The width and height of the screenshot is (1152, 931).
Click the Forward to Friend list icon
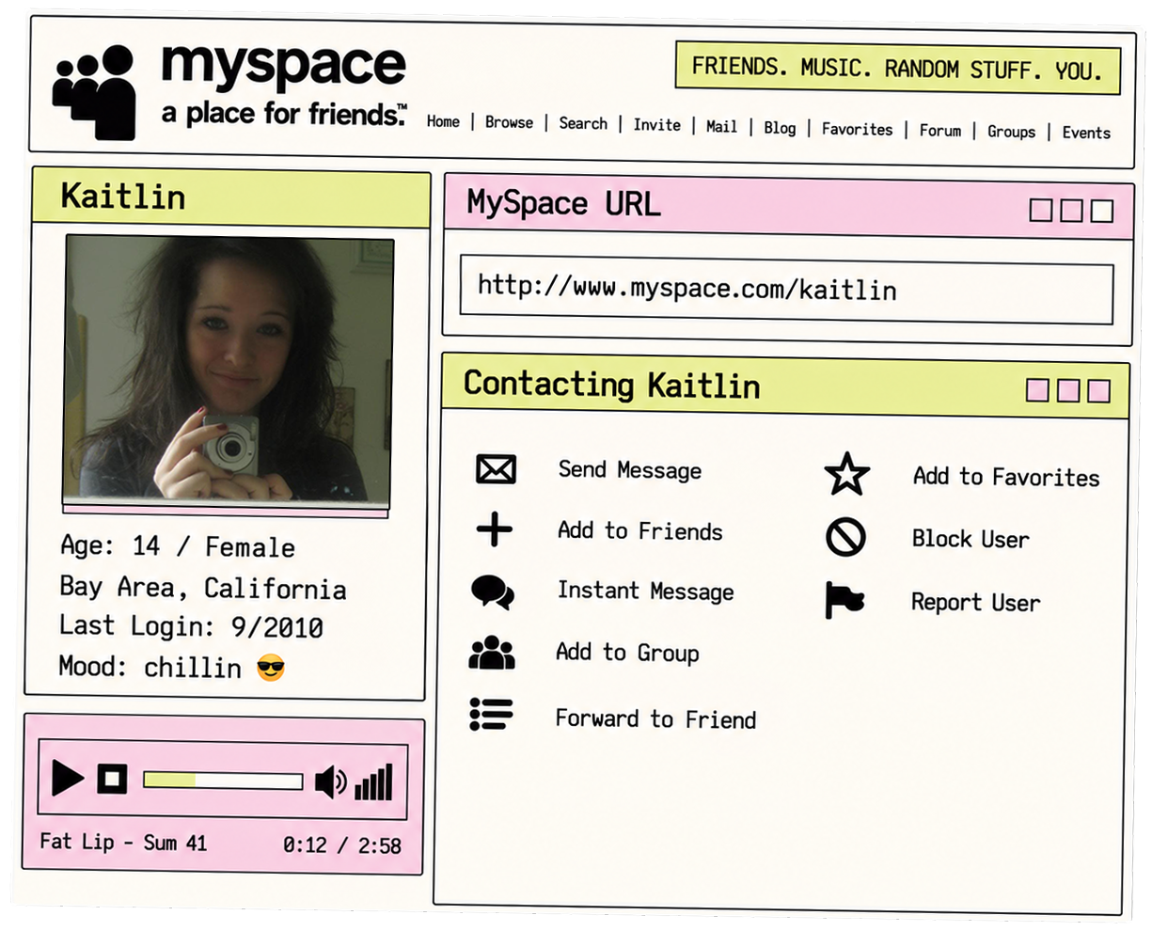click(x=491, y=715)
